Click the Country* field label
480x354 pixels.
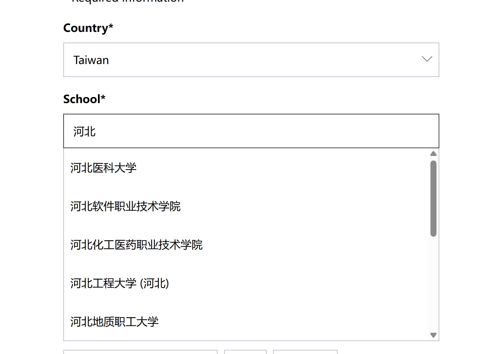coord(88,28)
